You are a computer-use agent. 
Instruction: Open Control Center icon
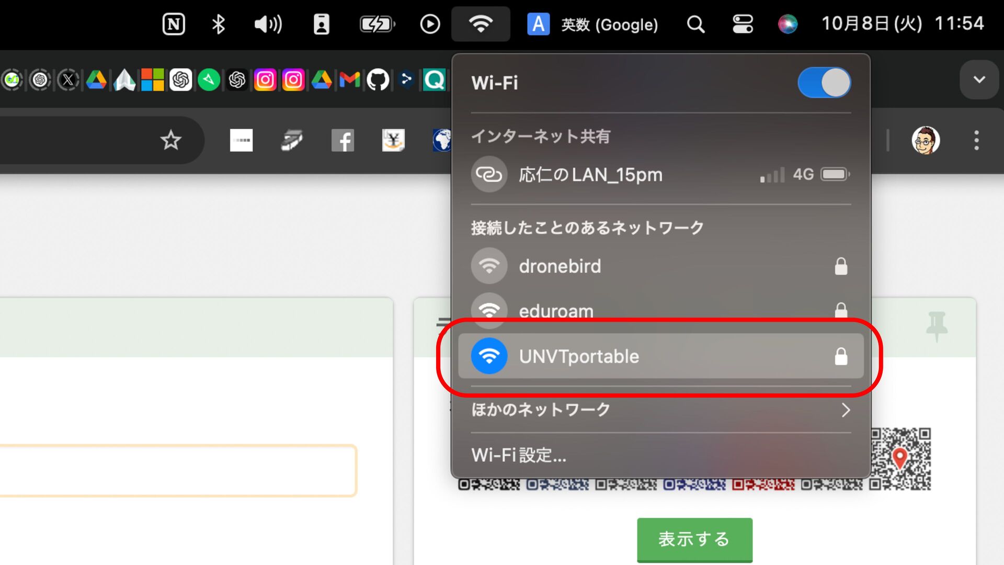(743, 24)
